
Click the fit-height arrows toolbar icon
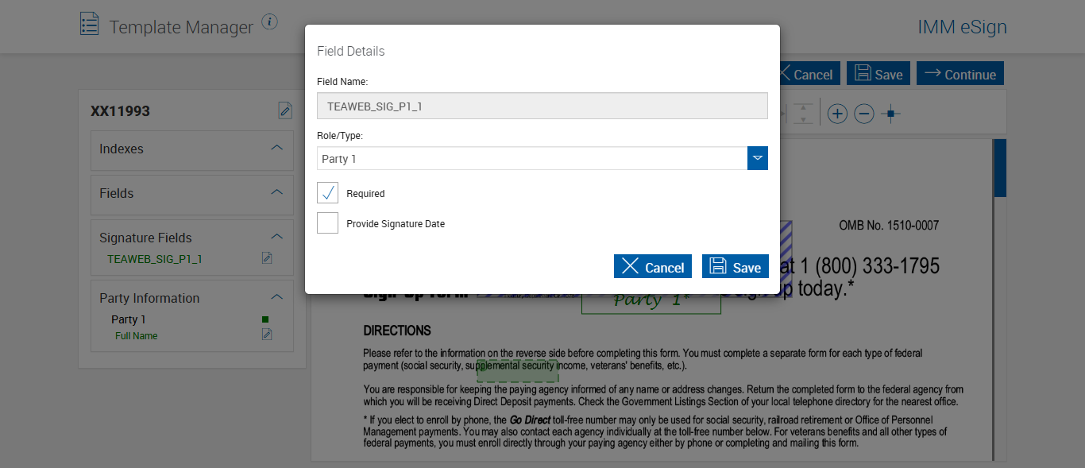(x=804, y=114)
